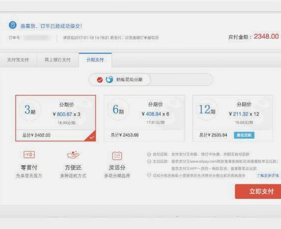Click the blue badge beside 总计¥2535.84
The height and width of the screenshot is (229, 281).
pos(244,135)
